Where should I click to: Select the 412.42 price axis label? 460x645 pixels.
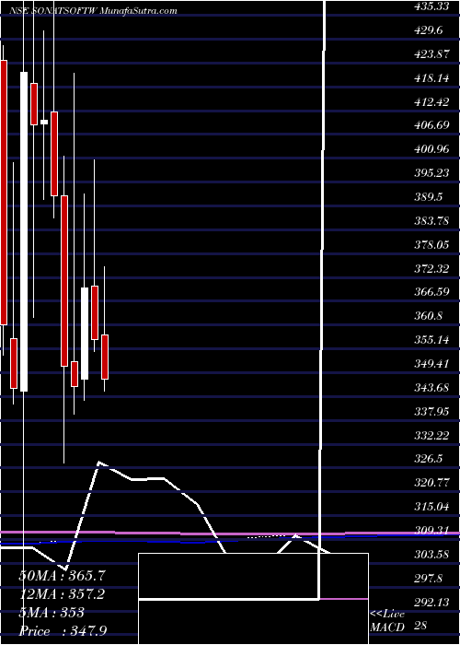(430, 102)
